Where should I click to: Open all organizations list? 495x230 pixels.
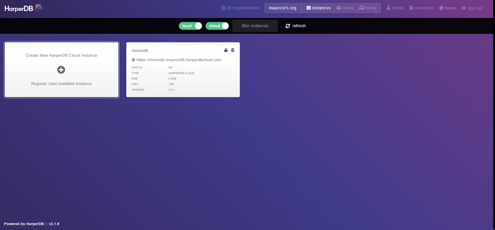point(240,8)
